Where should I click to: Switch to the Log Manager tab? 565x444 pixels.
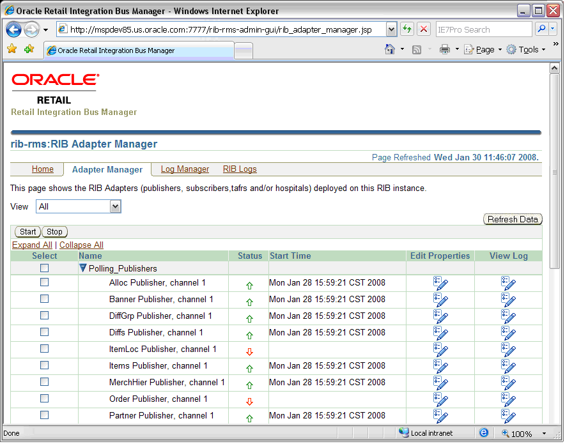[x=185, y=169]
